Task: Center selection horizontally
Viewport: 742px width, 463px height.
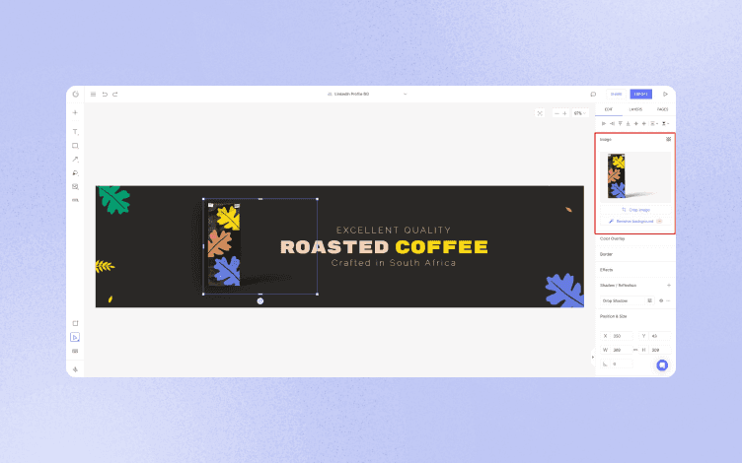Action: point(636,124)
